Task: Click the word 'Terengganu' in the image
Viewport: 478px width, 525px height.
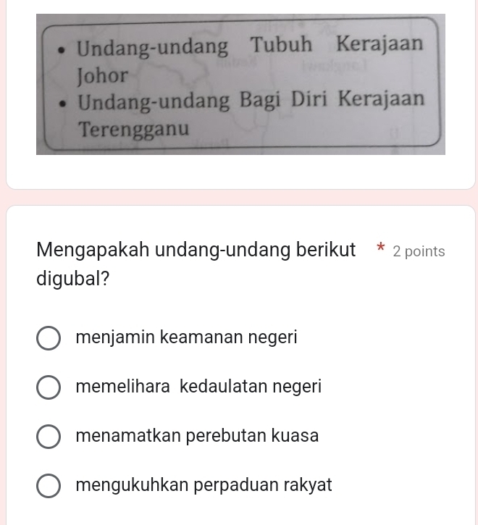Action: click(135, 130)
